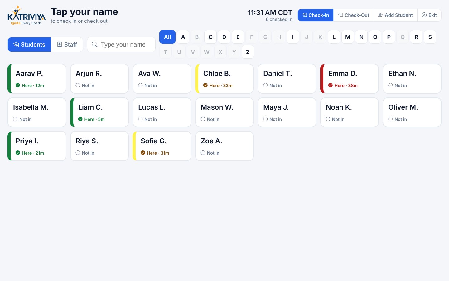Viewport: 449px width, 281px height.
Task: Filter names by letter D
Action: 224,37
